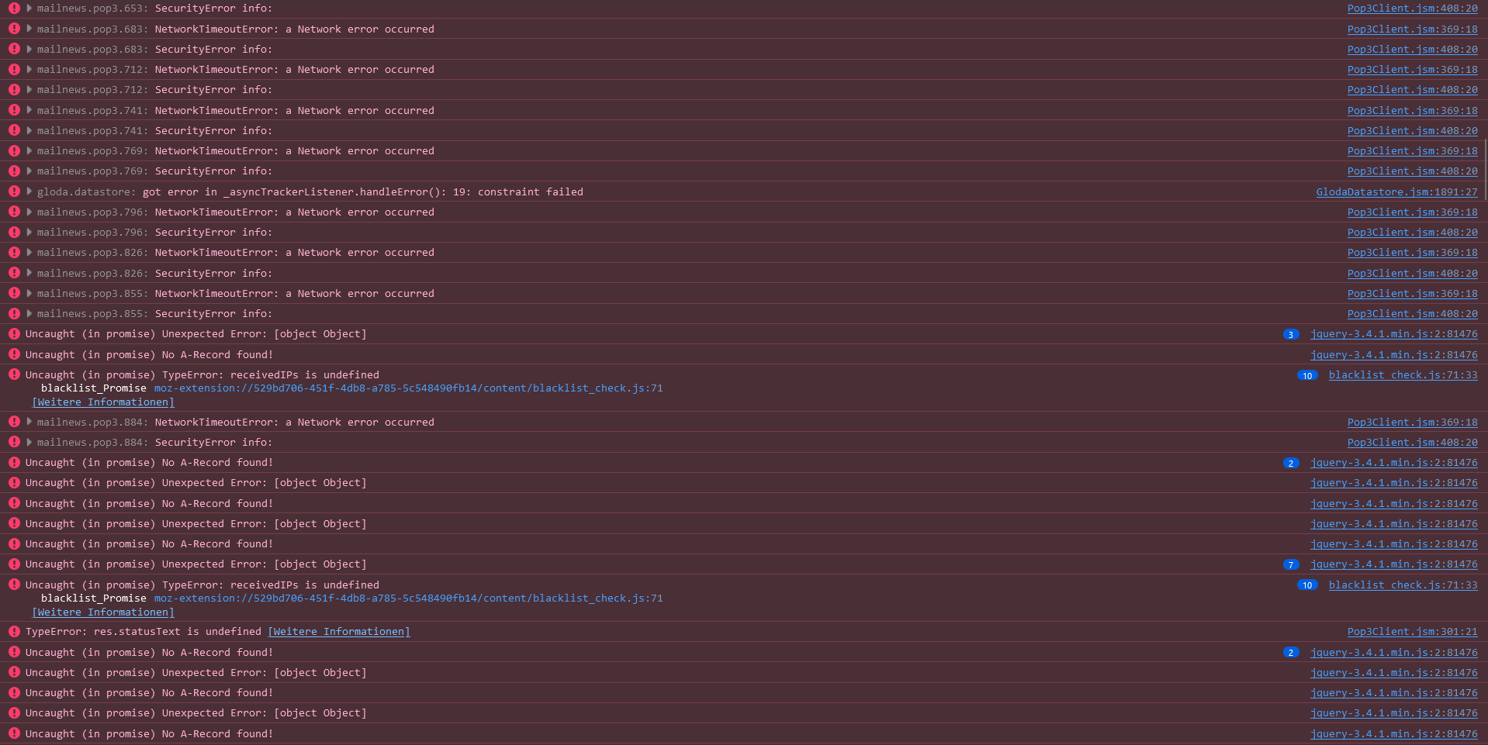
Task: Open the Pop3Client.jsm:301:21 source link
Action: pyautogui.click(x=1412, y=632)
